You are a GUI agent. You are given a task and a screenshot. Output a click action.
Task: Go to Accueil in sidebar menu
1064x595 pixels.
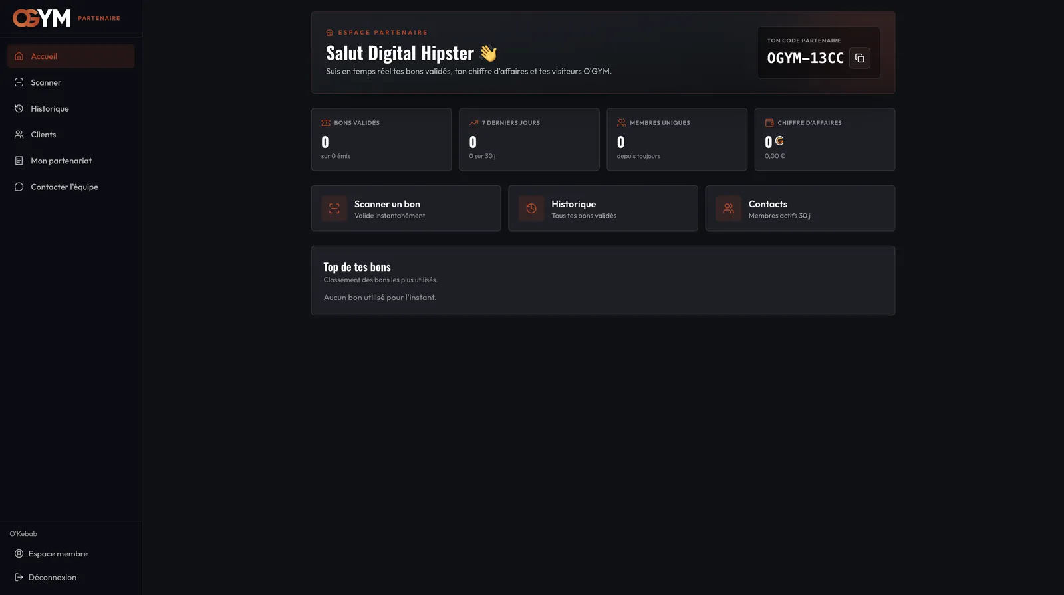(x=71, y=56)
